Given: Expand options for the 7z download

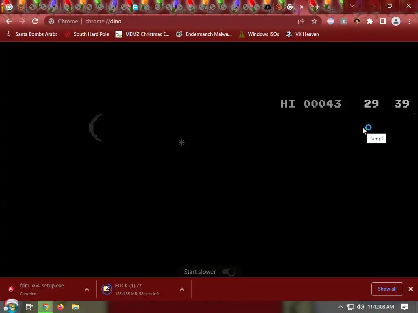Looking at the screenshot, I should click(x=182, y=289).
